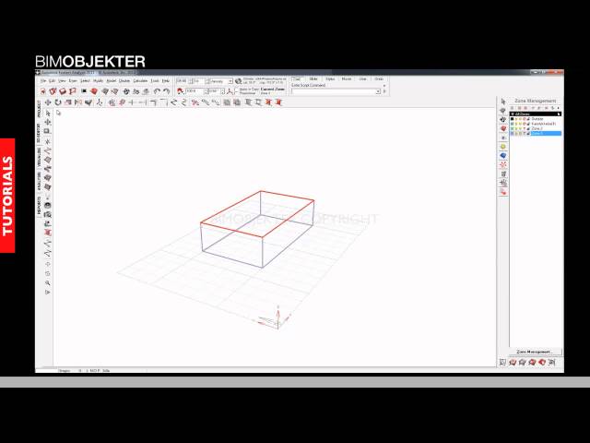Open the View menu

point(62,81)
